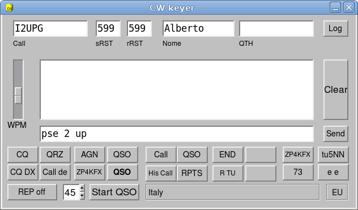Click the QSO button above RPTS

192,155
